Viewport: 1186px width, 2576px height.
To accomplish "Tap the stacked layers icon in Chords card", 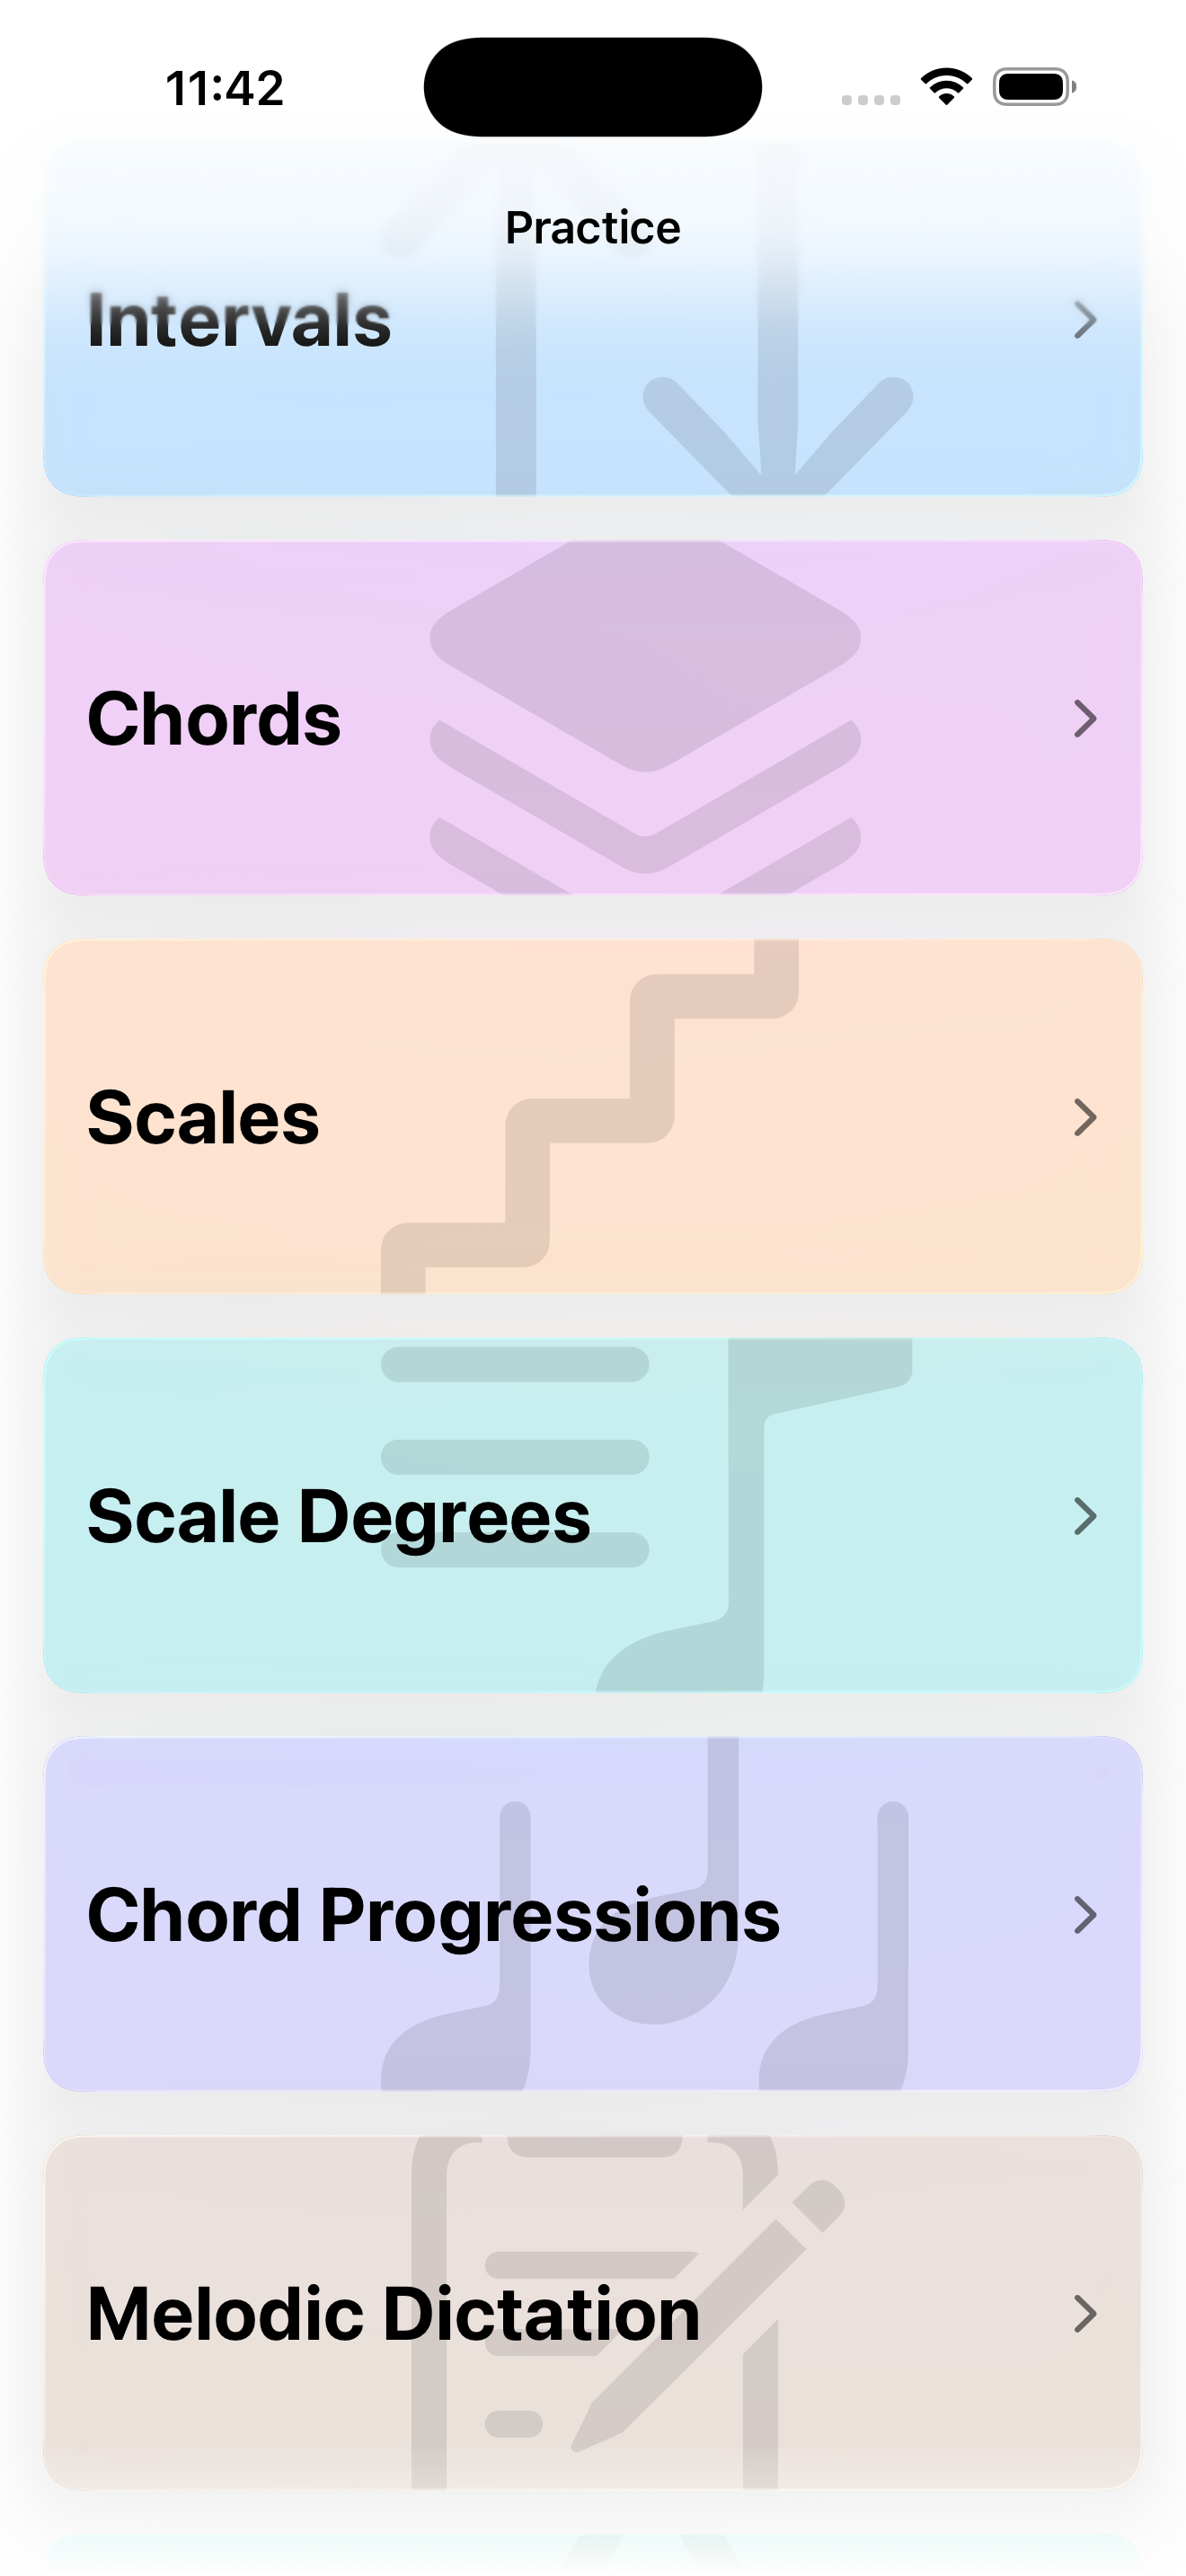I will click(x=645, y=718).
